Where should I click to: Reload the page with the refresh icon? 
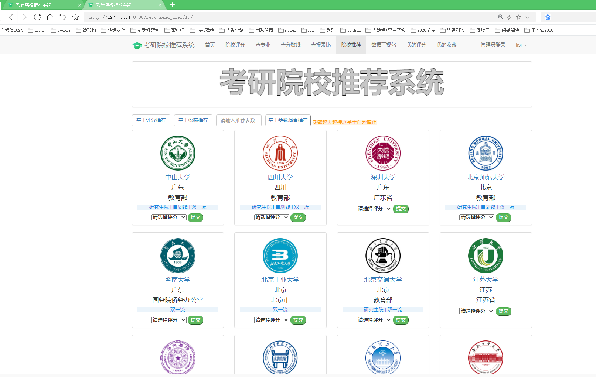tap(37, 17)
